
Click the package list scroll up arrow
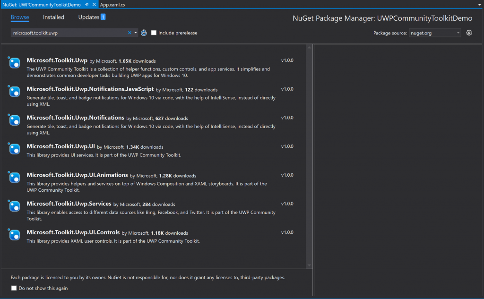pos(309,47)
